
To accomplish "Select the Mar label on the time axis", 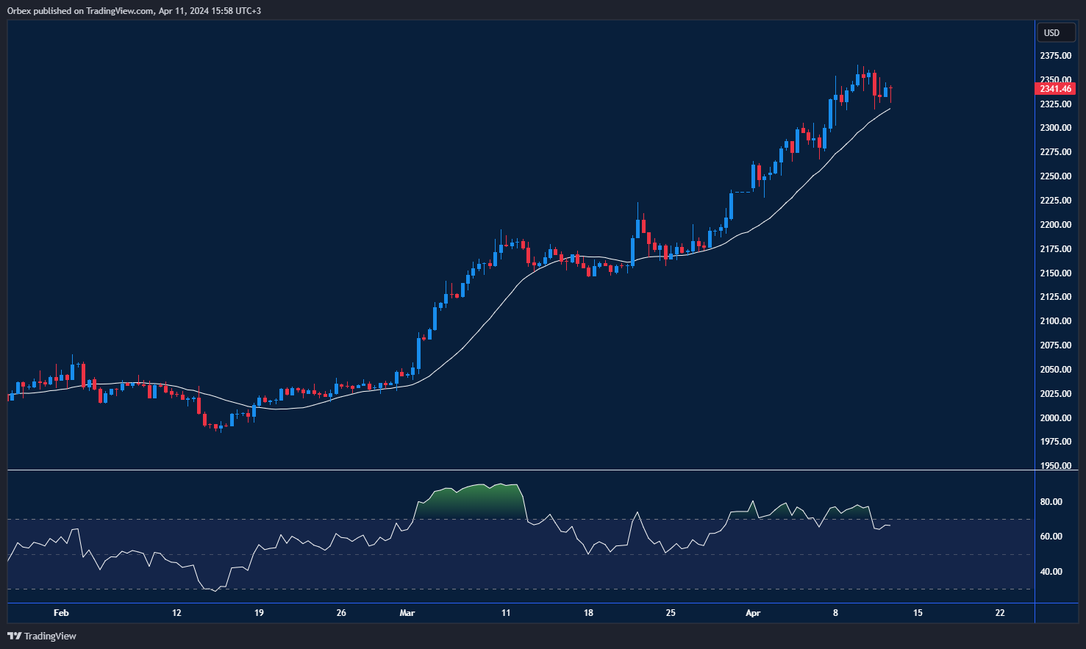I will click(x=407, y=612).
